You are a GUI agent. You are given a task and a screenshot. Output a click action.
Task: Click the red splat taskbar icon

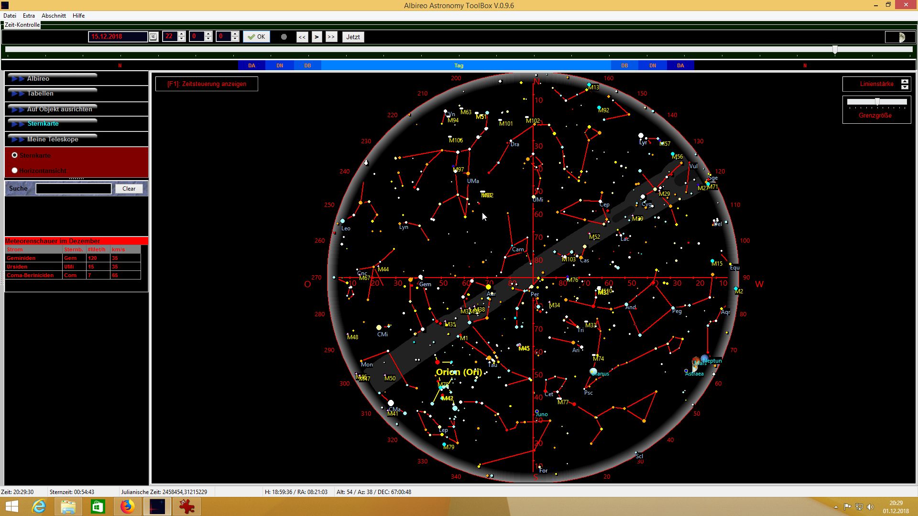(186, 506)
